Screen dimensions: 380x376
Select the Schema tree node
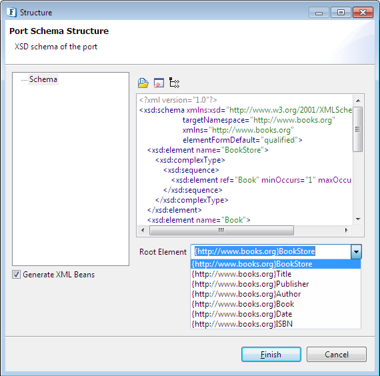click(x=43, y=79)
